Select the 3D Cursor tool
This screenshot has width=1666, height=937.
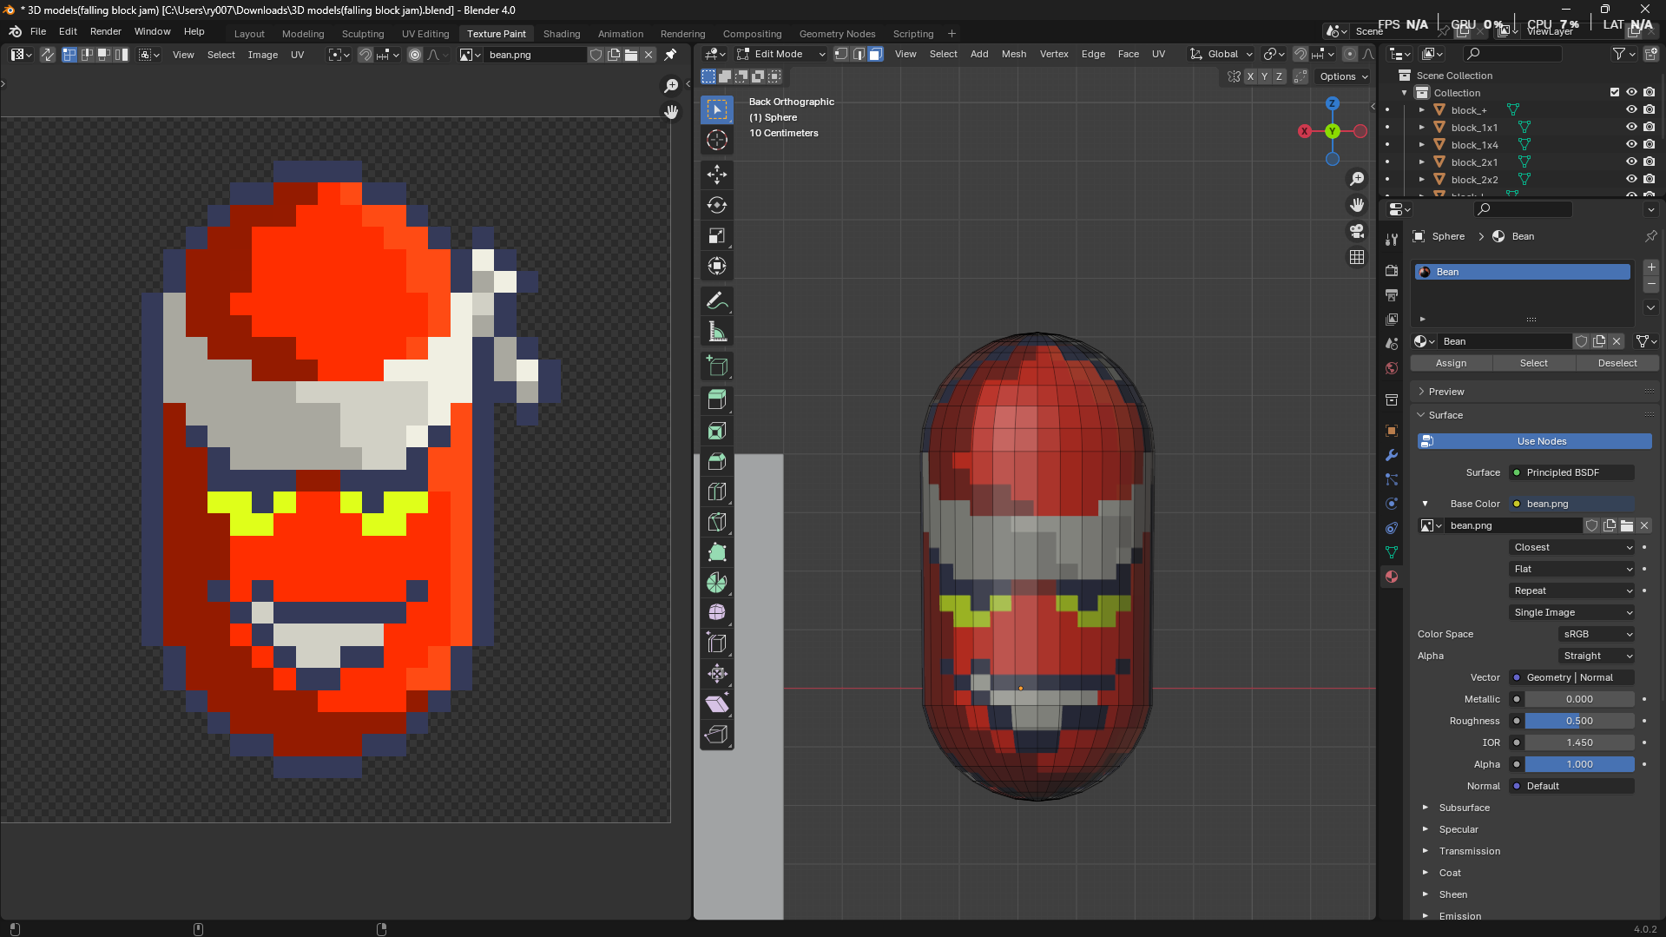716,140
